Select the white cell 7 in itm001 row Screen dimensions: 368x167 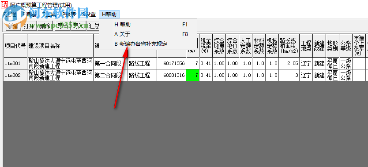click(193, 63)
